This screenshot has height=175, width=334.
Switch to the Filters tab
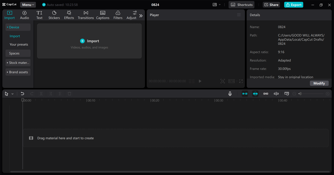(x=118, y=15)
